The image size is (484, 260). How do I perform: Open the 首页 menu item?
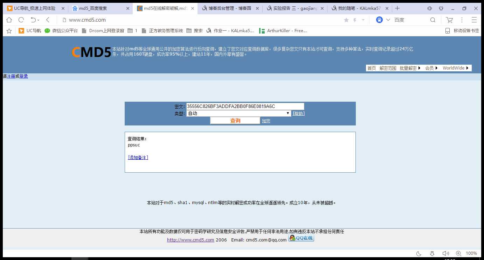[x=372, y=68]
